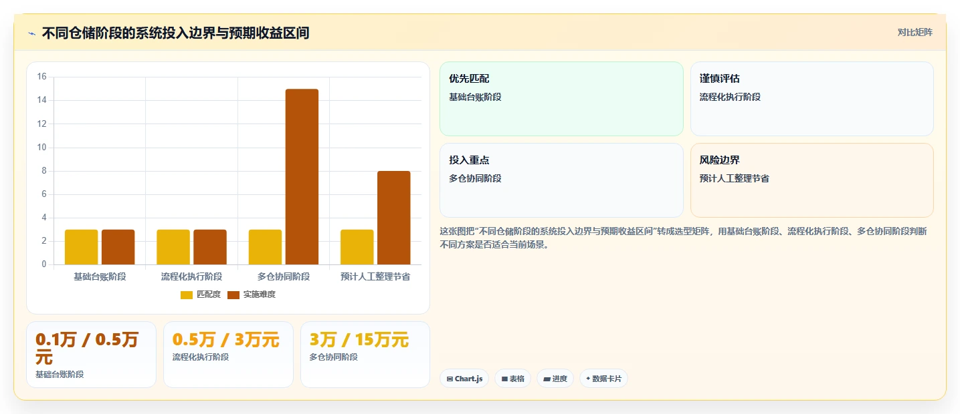The width and height of the screenshot is (960, 414).
Task: Click the 0.5万 / 3万元 stat card
Action: (228, 355)
